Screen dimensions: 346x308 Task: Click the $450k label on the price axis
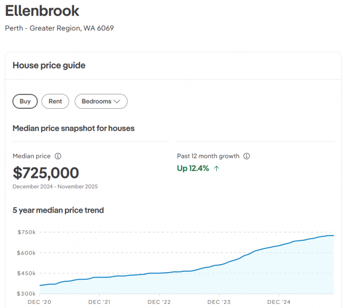26,273
